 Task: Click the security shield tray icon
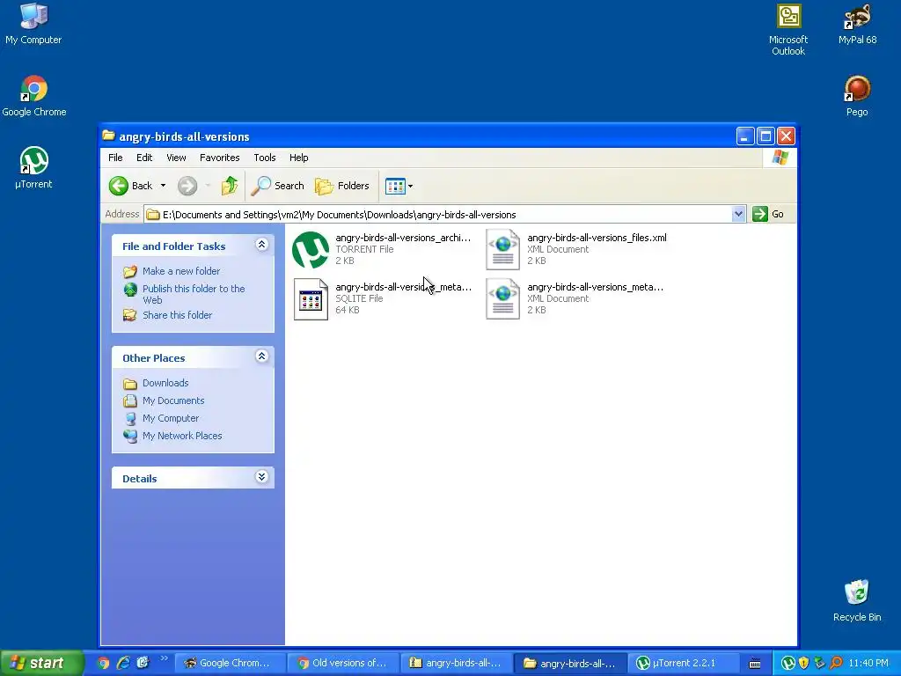pos(804,663)
